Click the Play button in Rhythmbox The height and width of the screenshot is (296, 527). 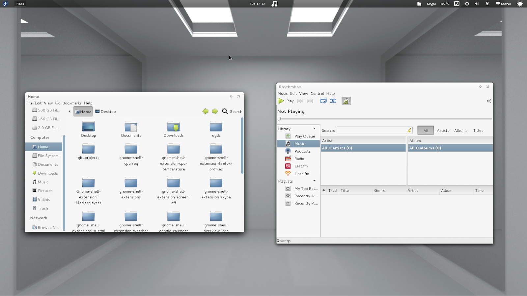286,101
